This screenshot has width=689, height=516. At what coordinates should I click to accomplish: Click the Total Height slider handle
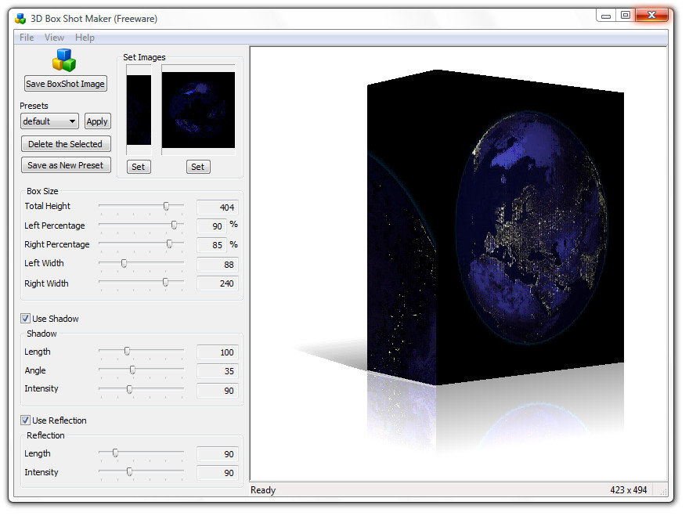(x=166, y=206)
